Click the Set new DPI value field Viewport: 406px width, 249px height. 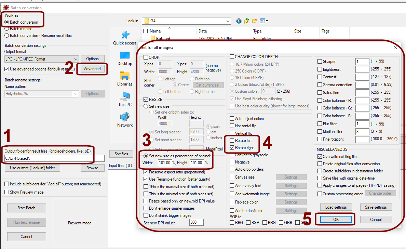click(x=196, y=222)
